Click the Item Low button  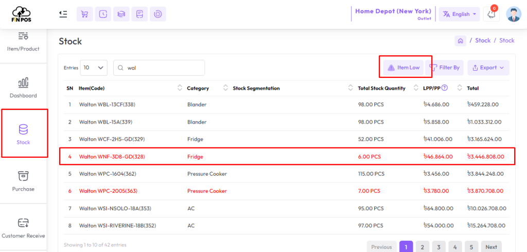pos(403,68)
